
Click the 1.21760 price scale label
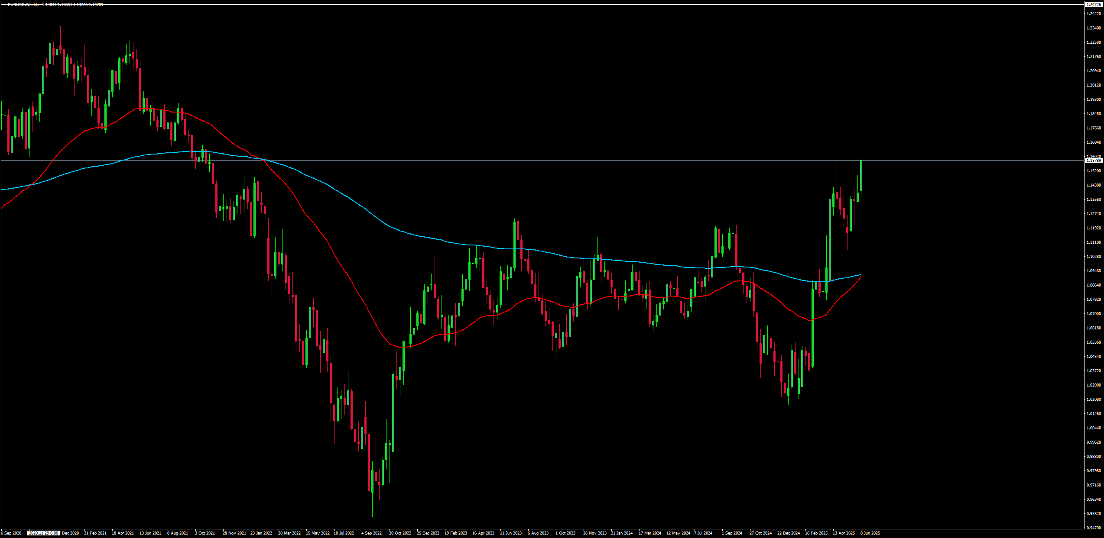click(x=1094, y=57)
